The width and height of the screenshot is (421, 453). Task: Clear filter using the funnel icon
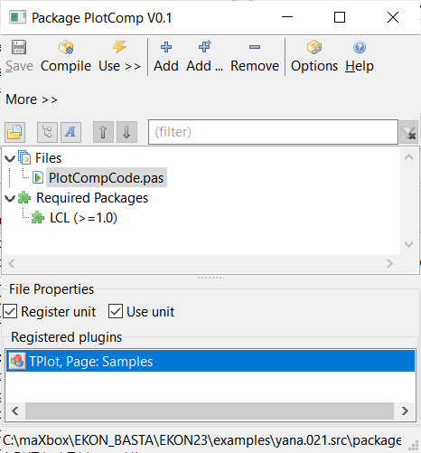408,132
